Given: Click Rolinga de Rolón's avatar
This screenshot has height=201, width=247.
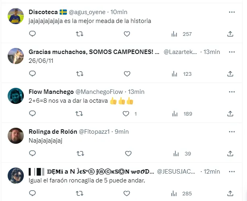Looking at the screenshot, I should point(16,136).
